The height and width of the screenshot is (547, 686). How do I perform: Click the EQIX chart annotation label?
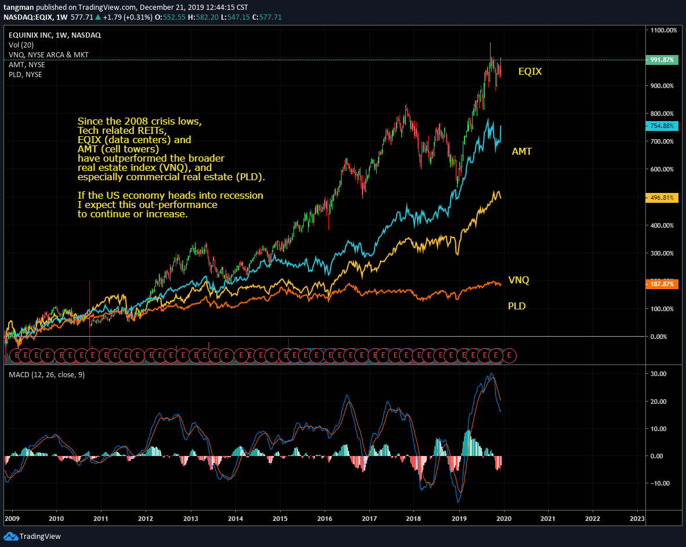click(x=530, y=71)
